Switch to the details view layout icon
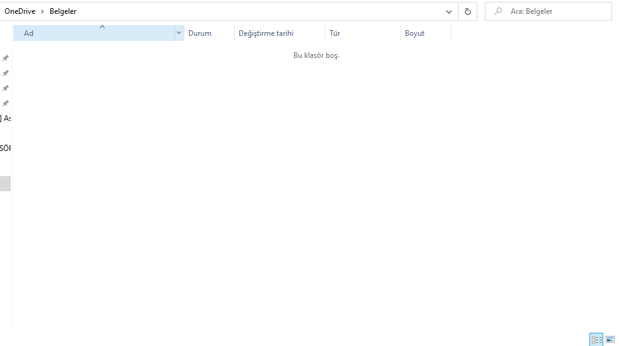This screenshot has height=346, width=619. click(x=596, y=339)
